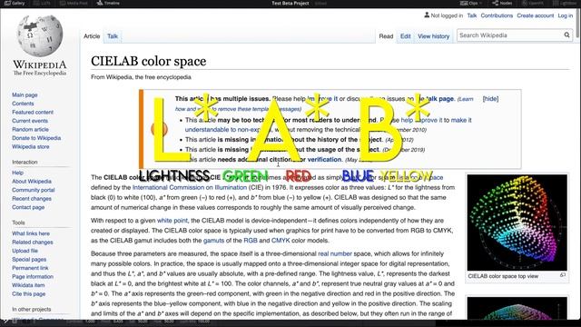Open the gamuts link
This screenshot has width=581, height=327.
[214, 240]
